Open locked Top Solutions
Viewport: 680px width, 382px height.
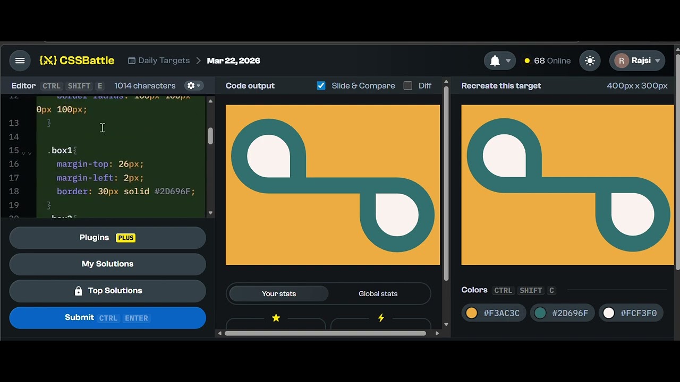coord(107,291)
